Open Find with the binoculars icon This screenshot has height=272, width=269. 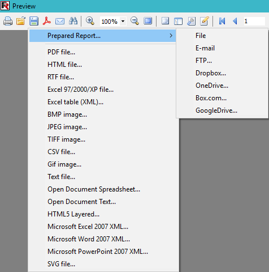(x=73, y=21)
